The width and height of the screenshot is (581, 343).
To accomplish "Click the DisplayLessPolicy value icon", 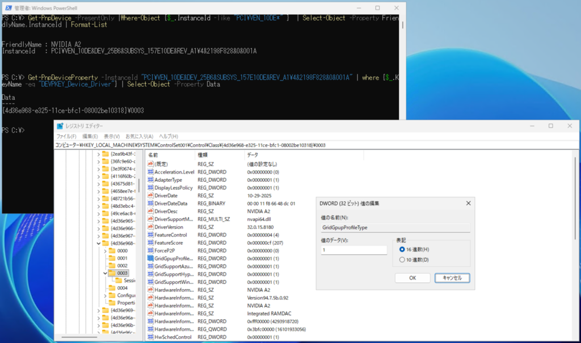I will coord(150,187).
